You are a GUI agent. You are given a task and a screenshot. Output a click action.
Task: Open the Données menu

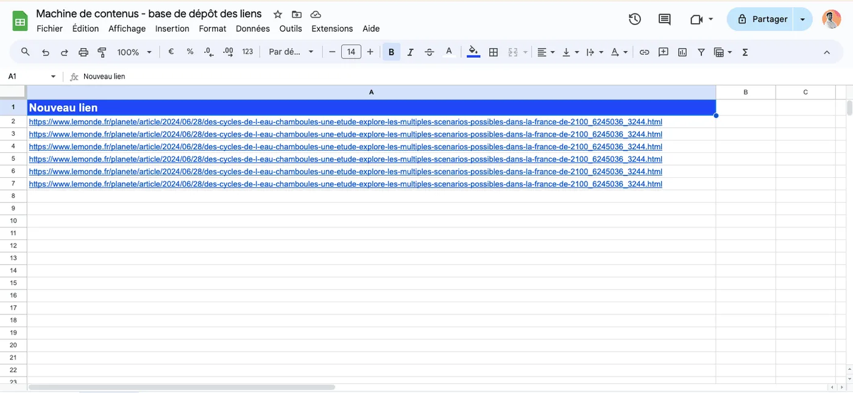pyautogui.click(x=252, y=29)
